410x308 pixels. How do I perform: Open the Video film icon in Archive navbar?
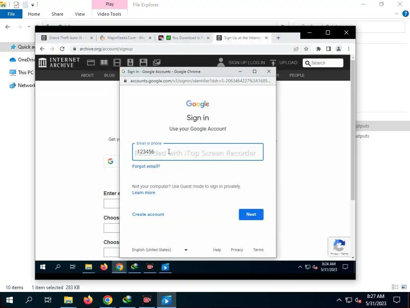(117, 62)
